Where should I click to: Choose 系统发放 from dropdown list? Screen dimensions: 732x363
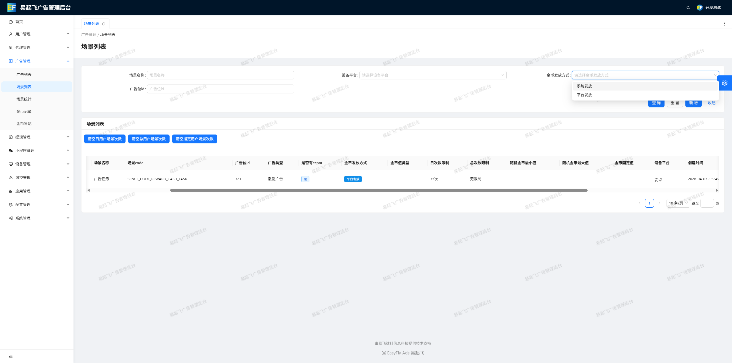pyautogui.click(x=645, y=86)
